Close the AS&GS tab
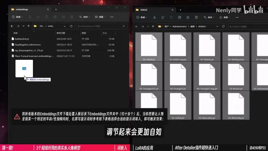 click(172, 10)
